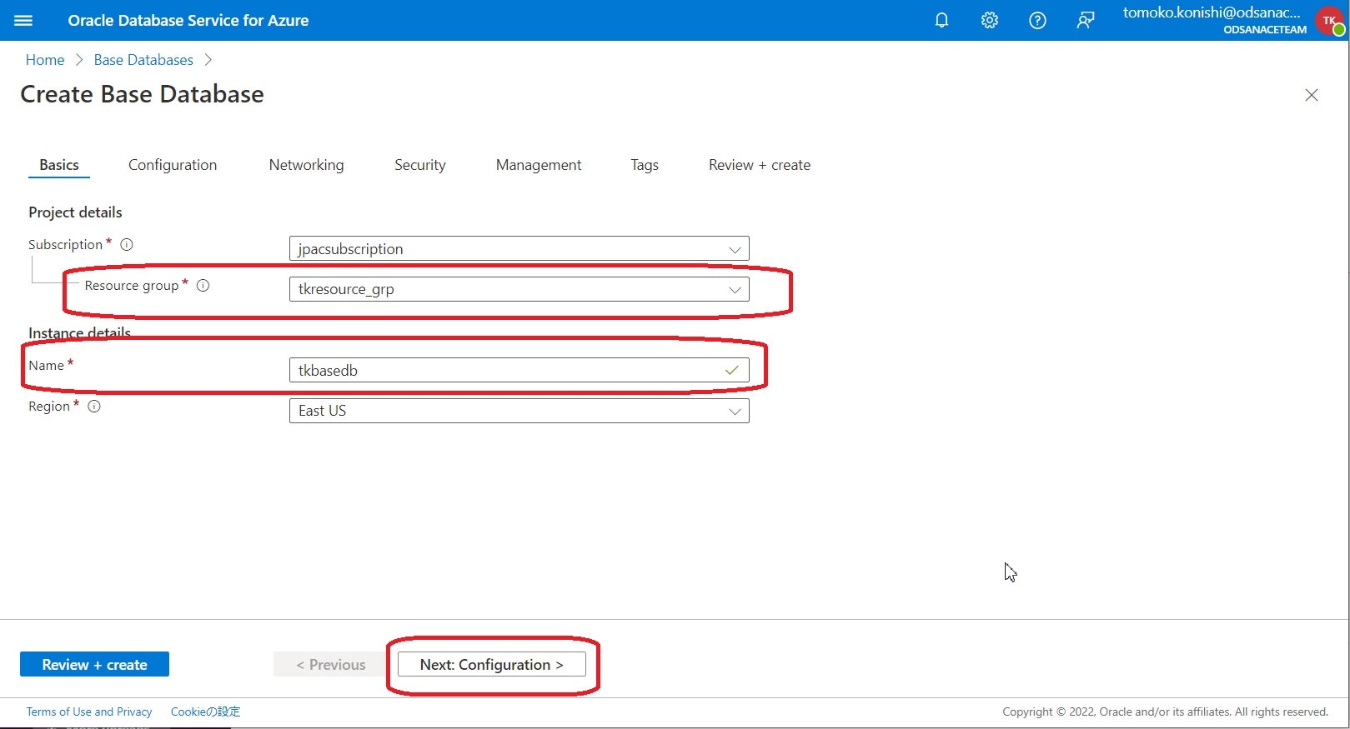Click the ODSANACETEAM tenant label
1350x729 pixels.
tap(1265, 30)
